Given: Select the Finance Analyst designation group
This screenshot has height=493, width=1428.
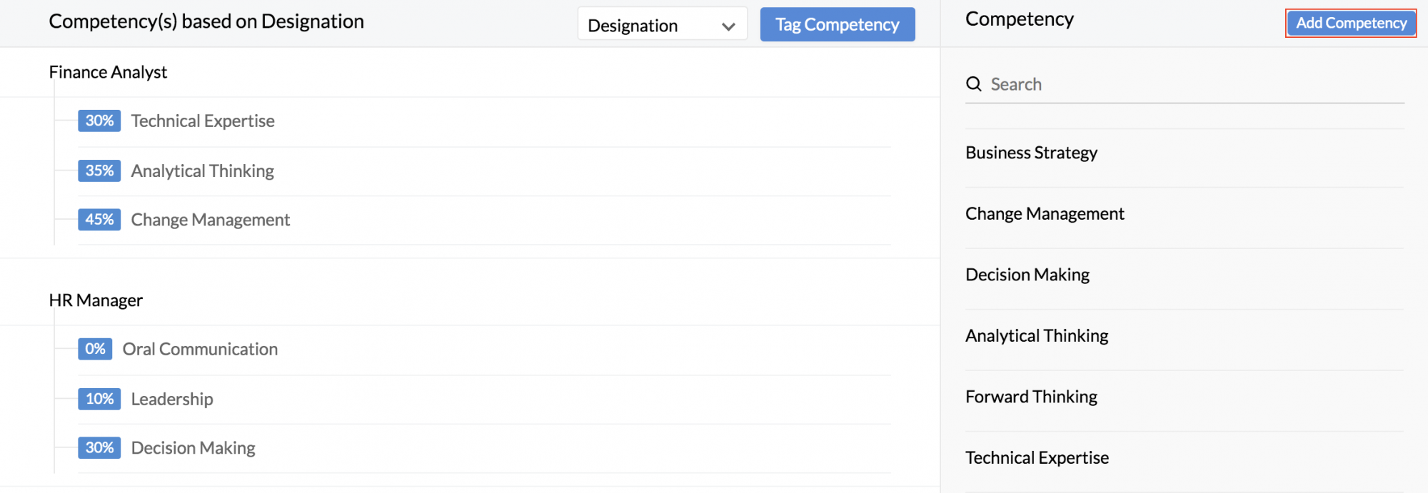Looking at the screenshot, I should click(108, 72).
